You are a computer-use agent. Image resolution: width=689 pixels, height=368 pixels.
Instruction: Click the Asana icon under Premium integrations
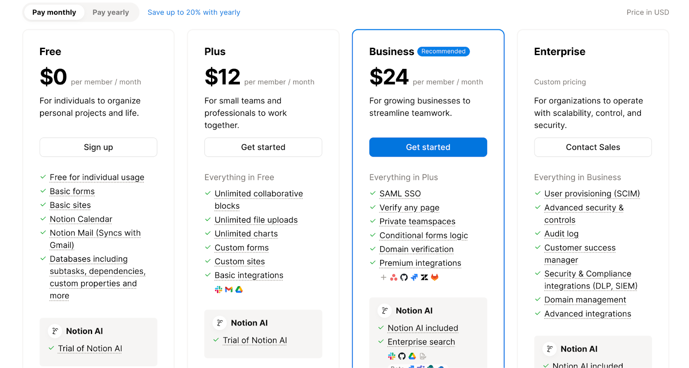click(393, 278)
